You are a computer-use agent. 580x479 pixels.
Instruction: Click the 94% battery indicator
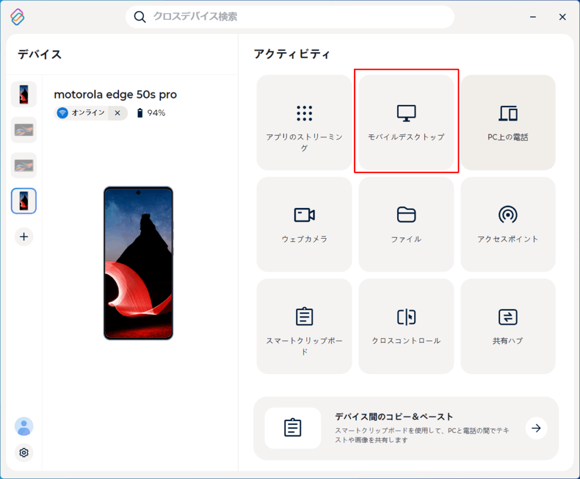151,113
